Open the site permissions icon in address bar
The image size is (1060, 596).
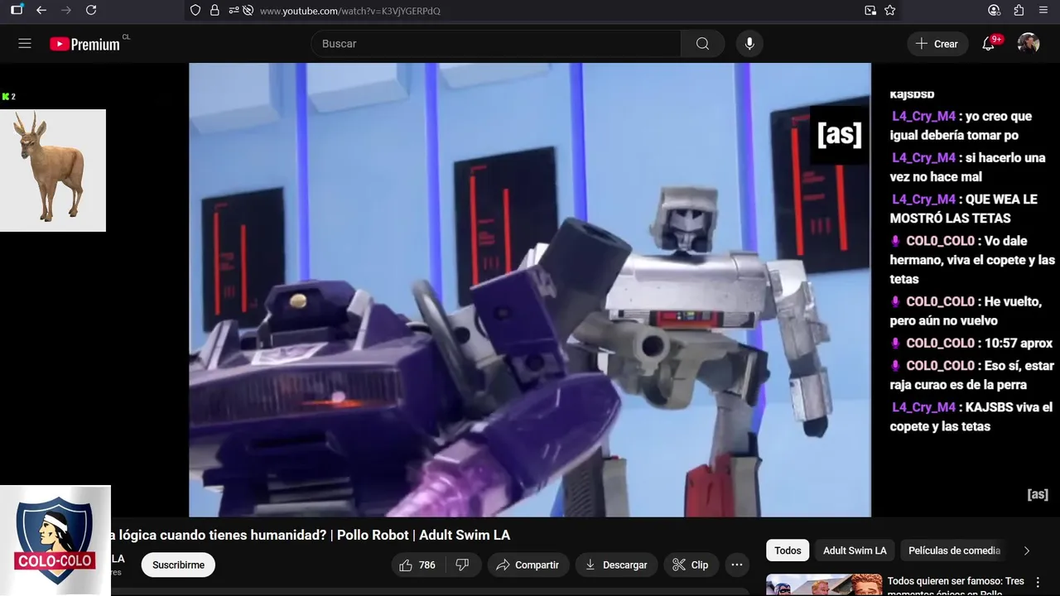tap(233, 11)
